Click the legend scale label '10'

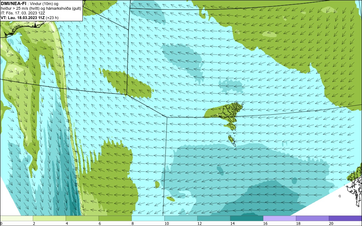(167, 223)
